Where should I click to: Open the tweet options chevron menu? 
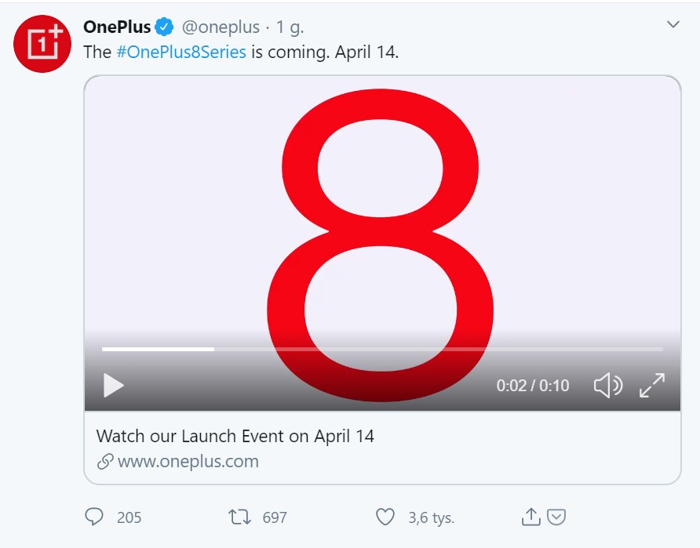click(x=673, y=24)
